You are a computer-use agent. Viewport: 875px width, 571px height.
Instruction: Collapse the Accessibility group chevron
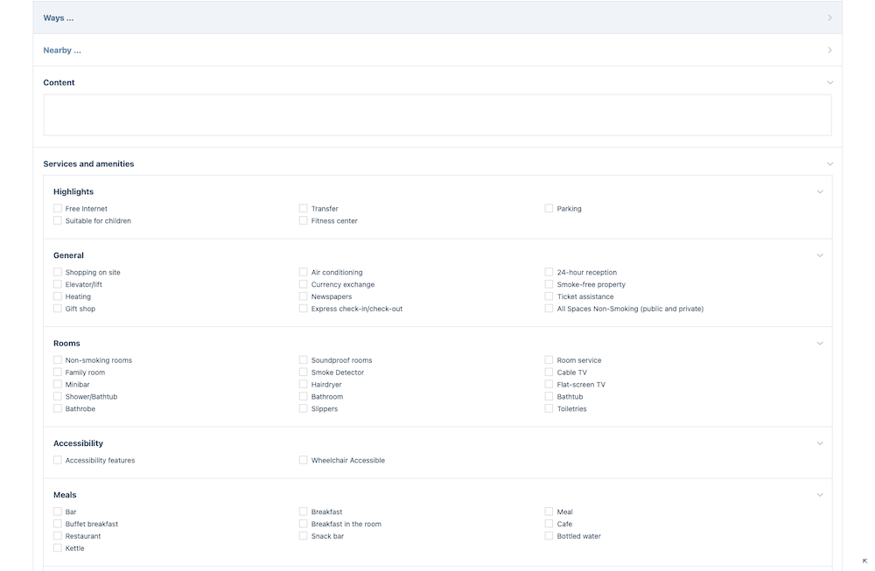coord(820,443)
